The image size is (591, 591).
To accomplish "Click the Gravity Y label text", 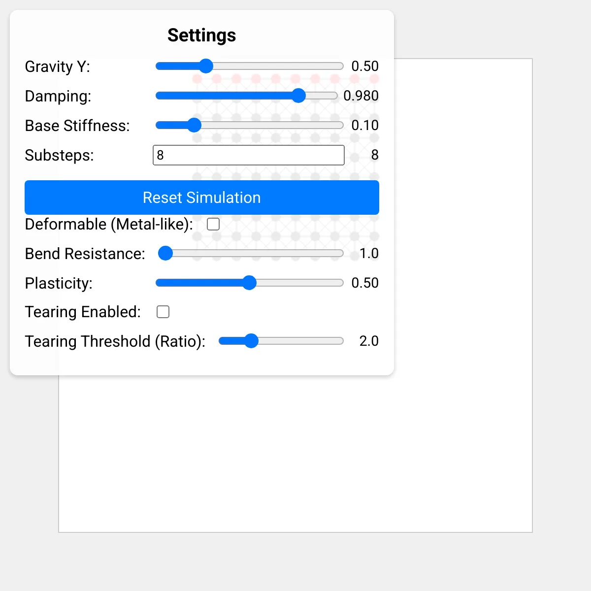I will point(58,66).
